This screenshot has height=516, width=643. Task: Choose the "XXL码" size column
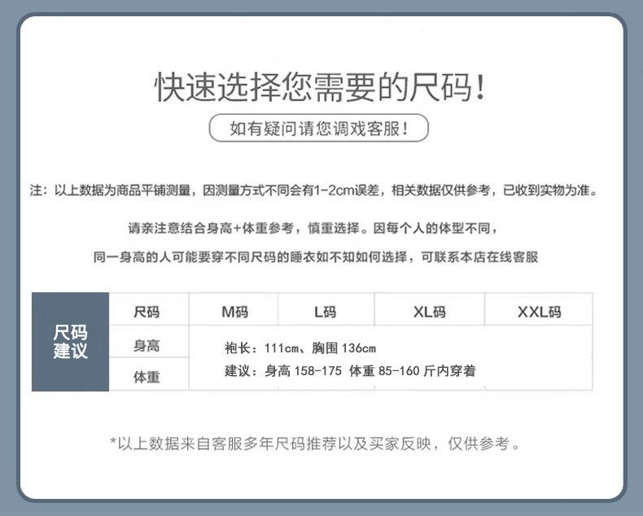pos(539,312)
